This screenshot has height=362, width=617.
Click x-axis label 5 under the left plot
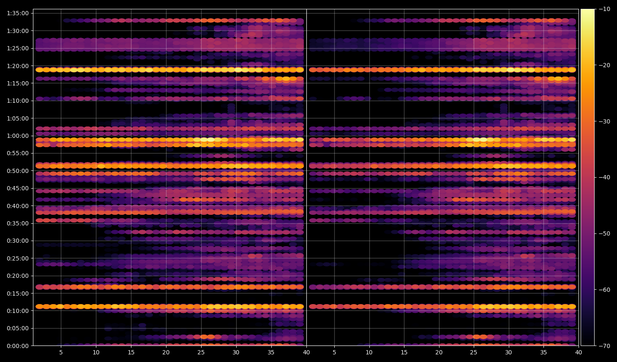click(61, 353)
